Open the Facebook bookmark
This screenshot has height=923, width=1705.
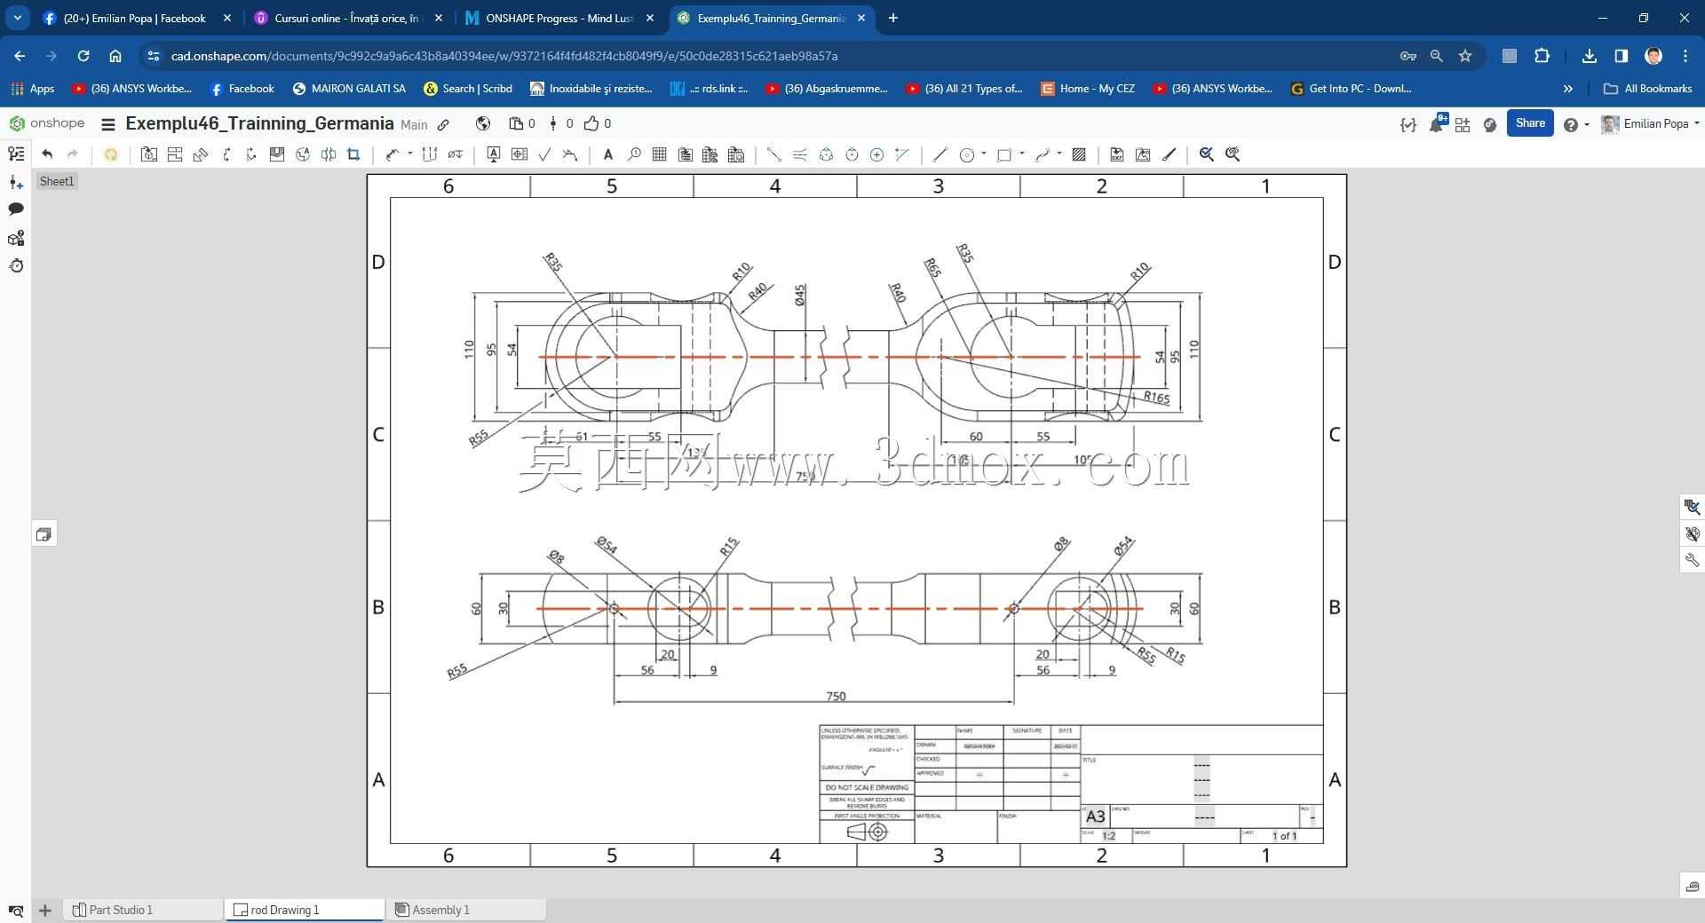242,89
